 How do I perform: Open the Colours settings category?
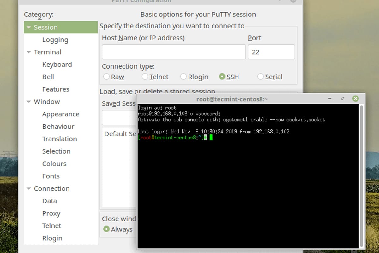coord(54,164)
